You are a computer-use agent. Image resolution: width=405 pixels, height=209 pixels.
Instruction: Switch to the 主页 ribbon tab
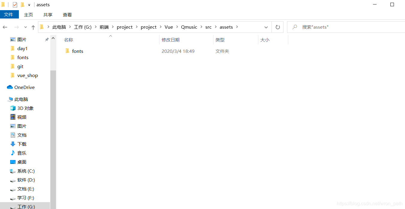[28, 15]
